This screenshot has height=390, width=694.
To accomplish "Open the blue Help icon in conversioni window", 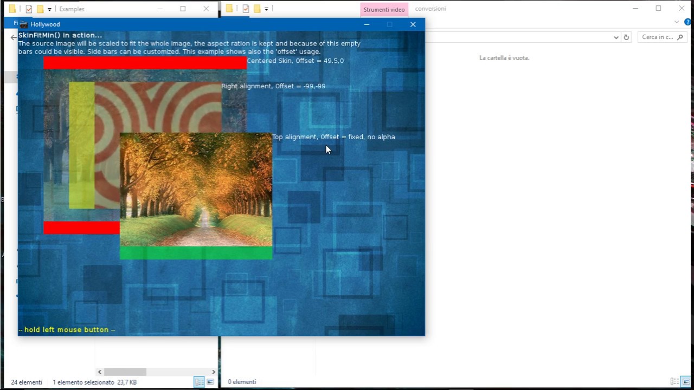I will click(687, 22).
